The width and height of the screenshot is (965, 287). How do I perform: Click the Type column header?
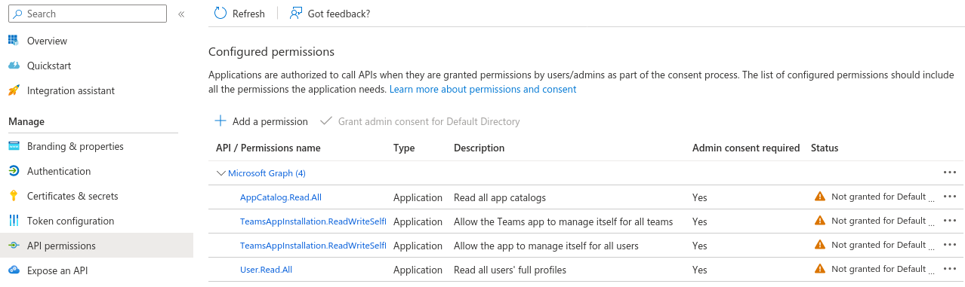tap(404, 148)
